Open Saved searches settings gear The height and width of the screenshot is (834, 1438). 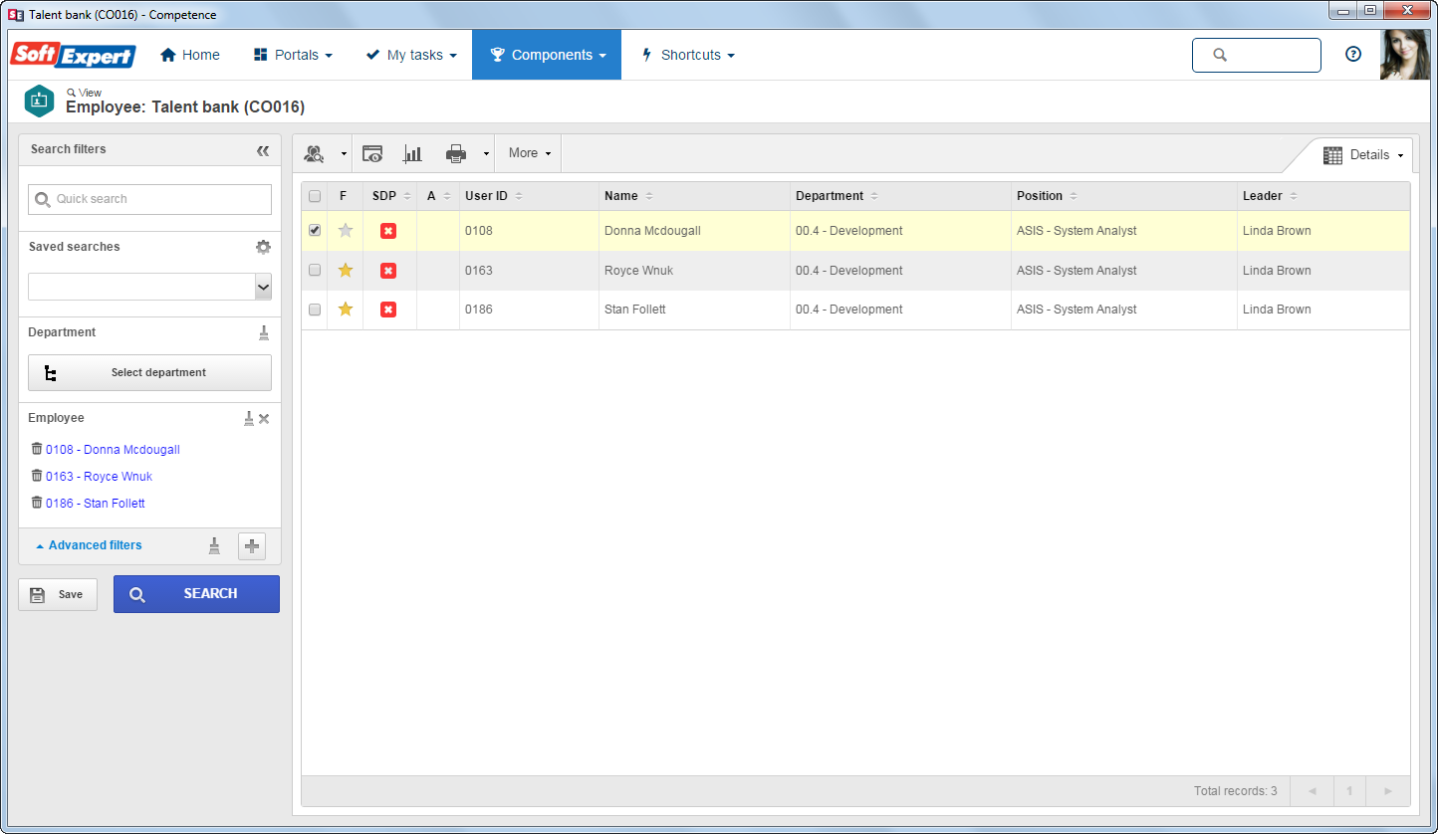[263, 247]
